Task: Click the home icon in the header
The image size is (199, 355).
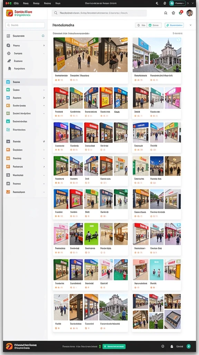Action: point(173,13)
